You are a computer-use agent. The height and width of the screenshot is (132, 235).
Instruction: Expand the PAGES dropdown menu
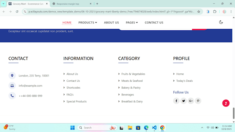pos(132,22)
